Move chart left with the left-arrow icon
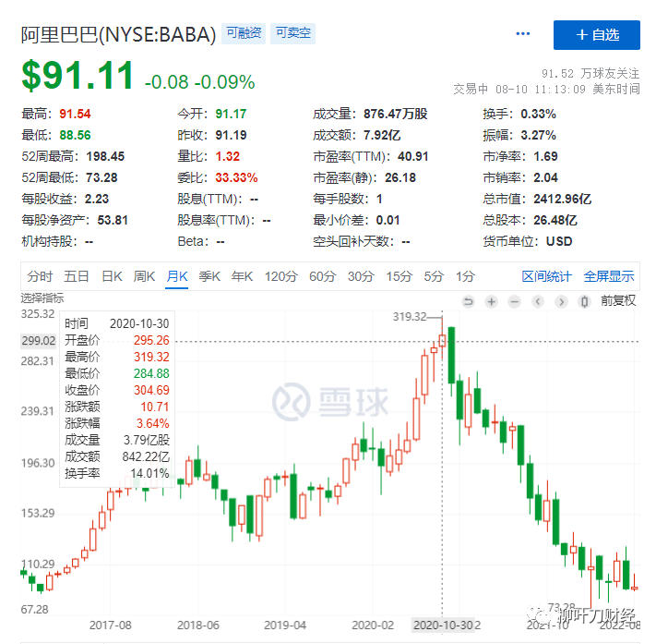The width and height of the screenshot is (656, 644). [538, 301]
